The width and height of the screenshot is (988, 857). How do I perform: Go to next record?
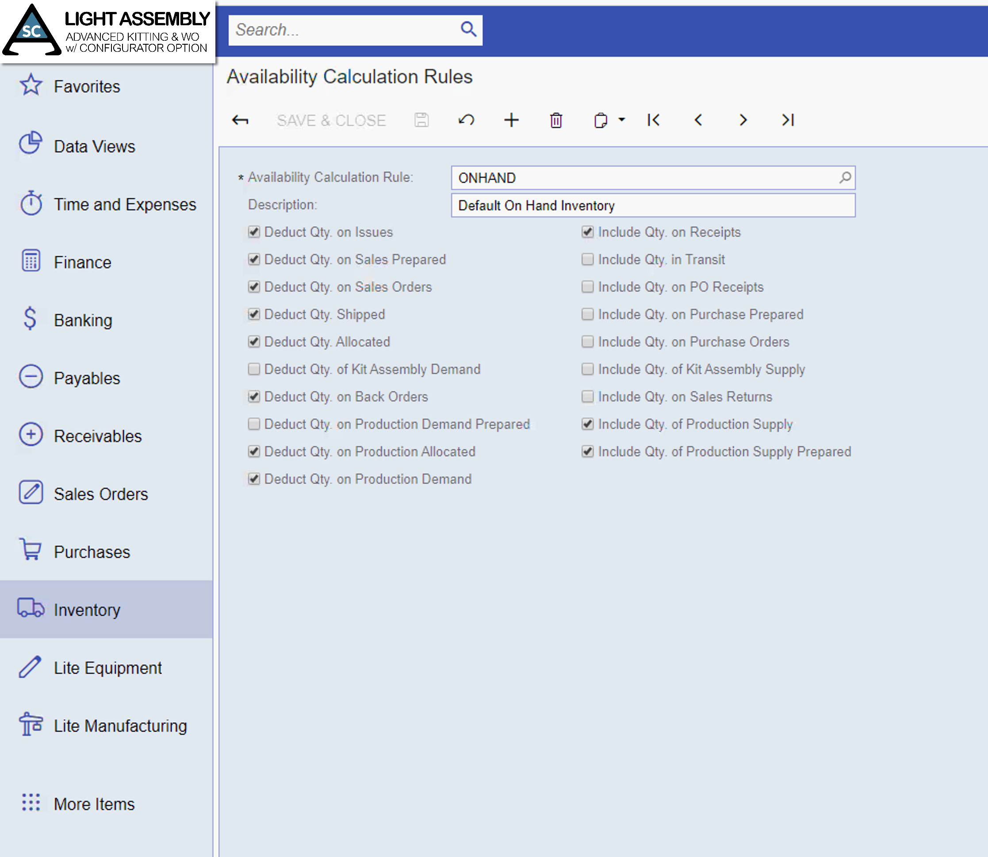[x=743, y=120]
